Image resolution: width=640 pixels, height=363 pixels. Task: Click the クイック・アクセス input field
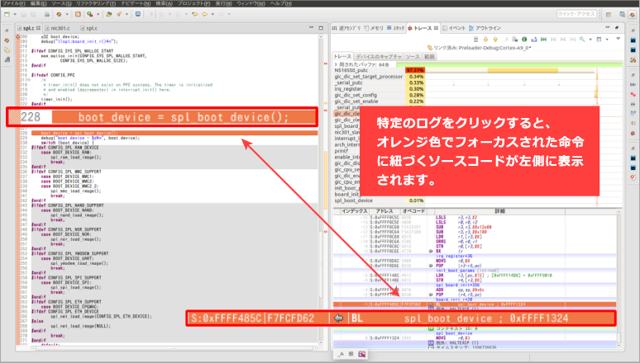click(x=576, y=14)
